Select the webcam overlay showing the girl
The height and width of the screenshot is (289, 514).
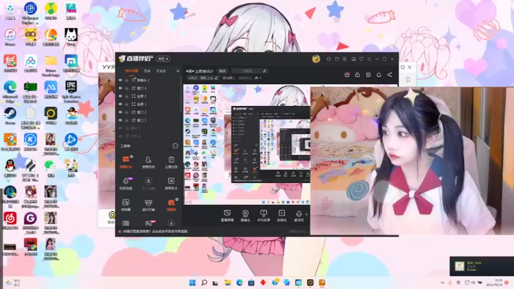pyautogui.click(x=412, y=161)
